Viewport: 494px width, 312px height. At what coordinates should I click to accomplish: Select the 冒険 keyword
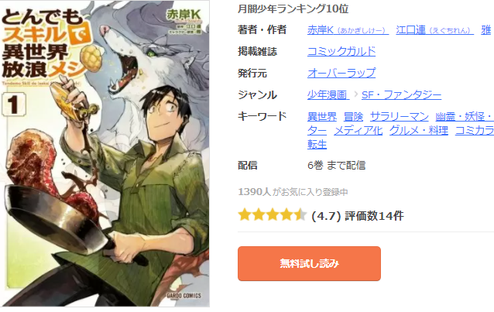[353, 116]
